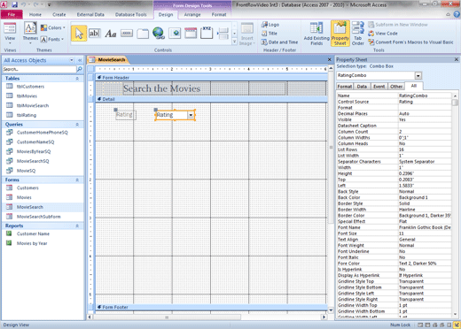Screen dimensions: 461x329
Task: Open the RatingCombo object selector dropdown
Action: pos(418,76)
